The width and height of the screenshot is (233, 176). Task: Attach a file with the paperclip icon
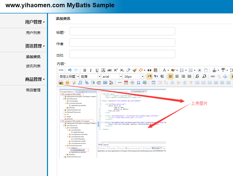pos(87,83)
